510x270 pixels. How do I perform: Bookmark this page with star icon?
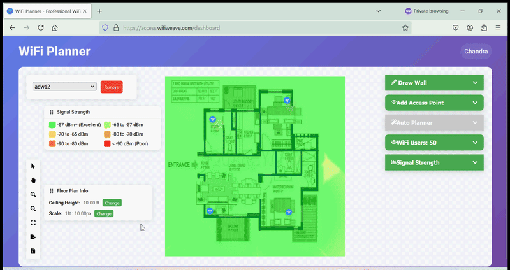(x=405, y=28)
